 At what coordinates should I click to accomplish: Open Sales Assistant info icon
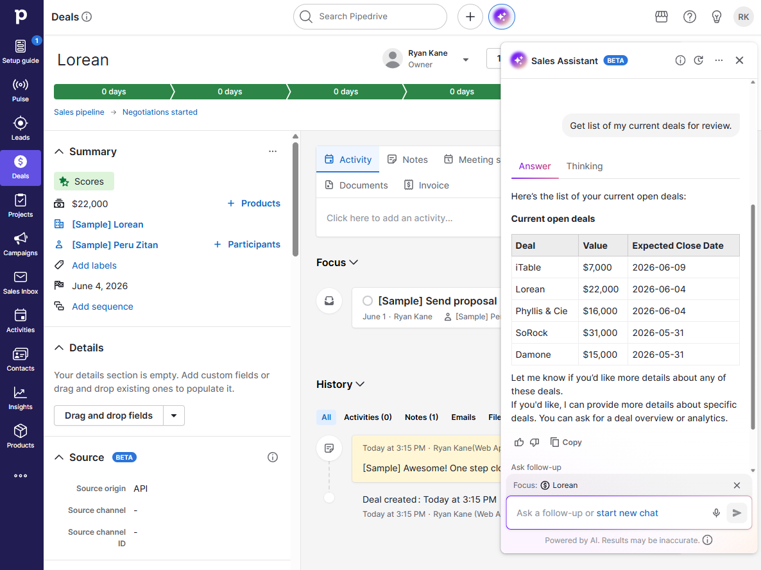pyautogui.click(x=680, y=60)
